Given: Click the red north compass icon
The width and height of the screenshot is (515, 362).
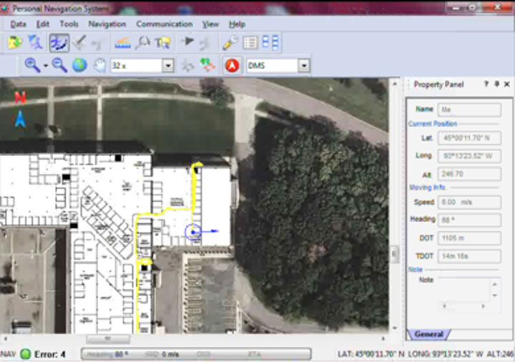Looking at the screenshot, I should [x=231, y=65].
